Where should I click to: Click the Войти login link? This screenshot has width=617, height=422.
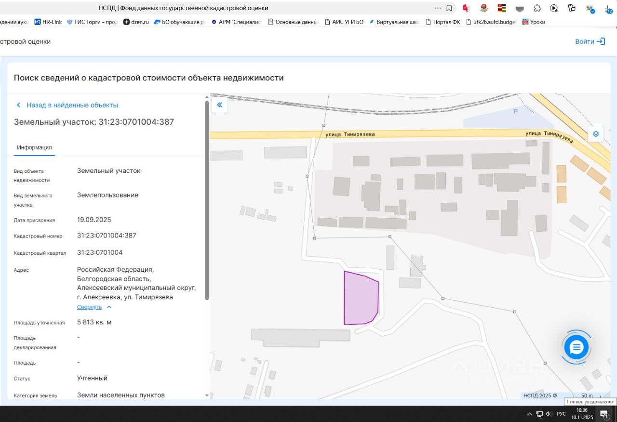584,41
